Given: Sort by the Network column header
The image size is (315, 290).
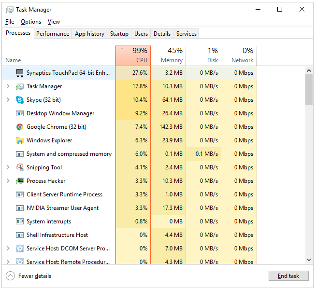Looking at the screenshot, I should [x=239, y=55].
